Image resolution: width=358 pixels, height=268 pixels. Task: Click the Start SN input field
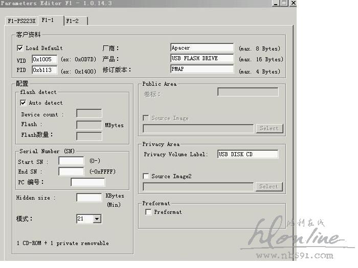(x=71, y=161)
